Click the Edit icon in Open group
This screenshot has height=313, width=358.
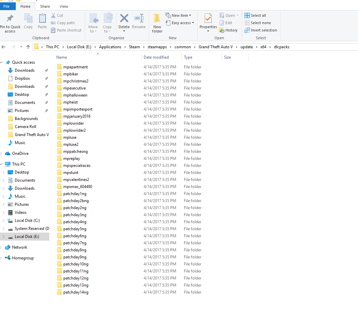click(x=222, y=23)
